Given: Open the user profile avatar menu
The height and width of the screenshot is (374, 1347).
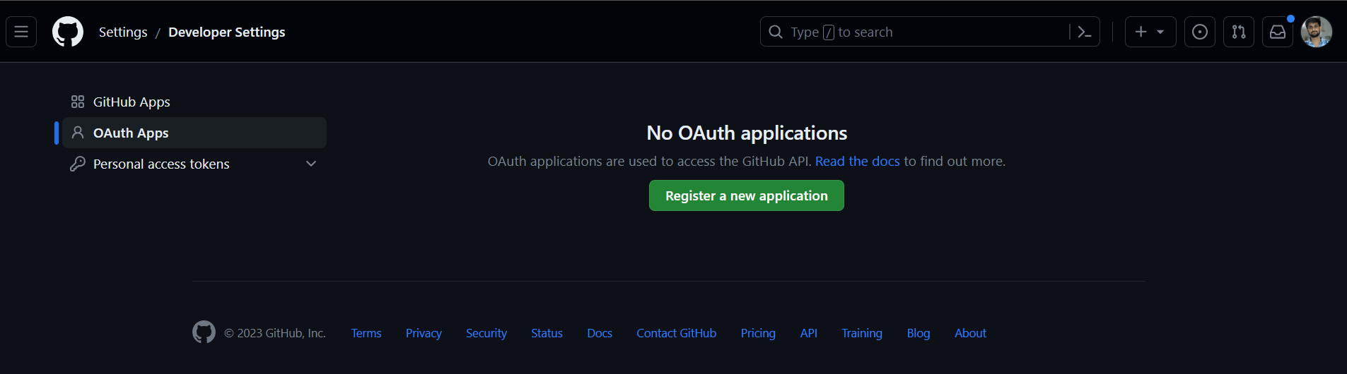Looking at the screenshot, I should (1317, 32).
